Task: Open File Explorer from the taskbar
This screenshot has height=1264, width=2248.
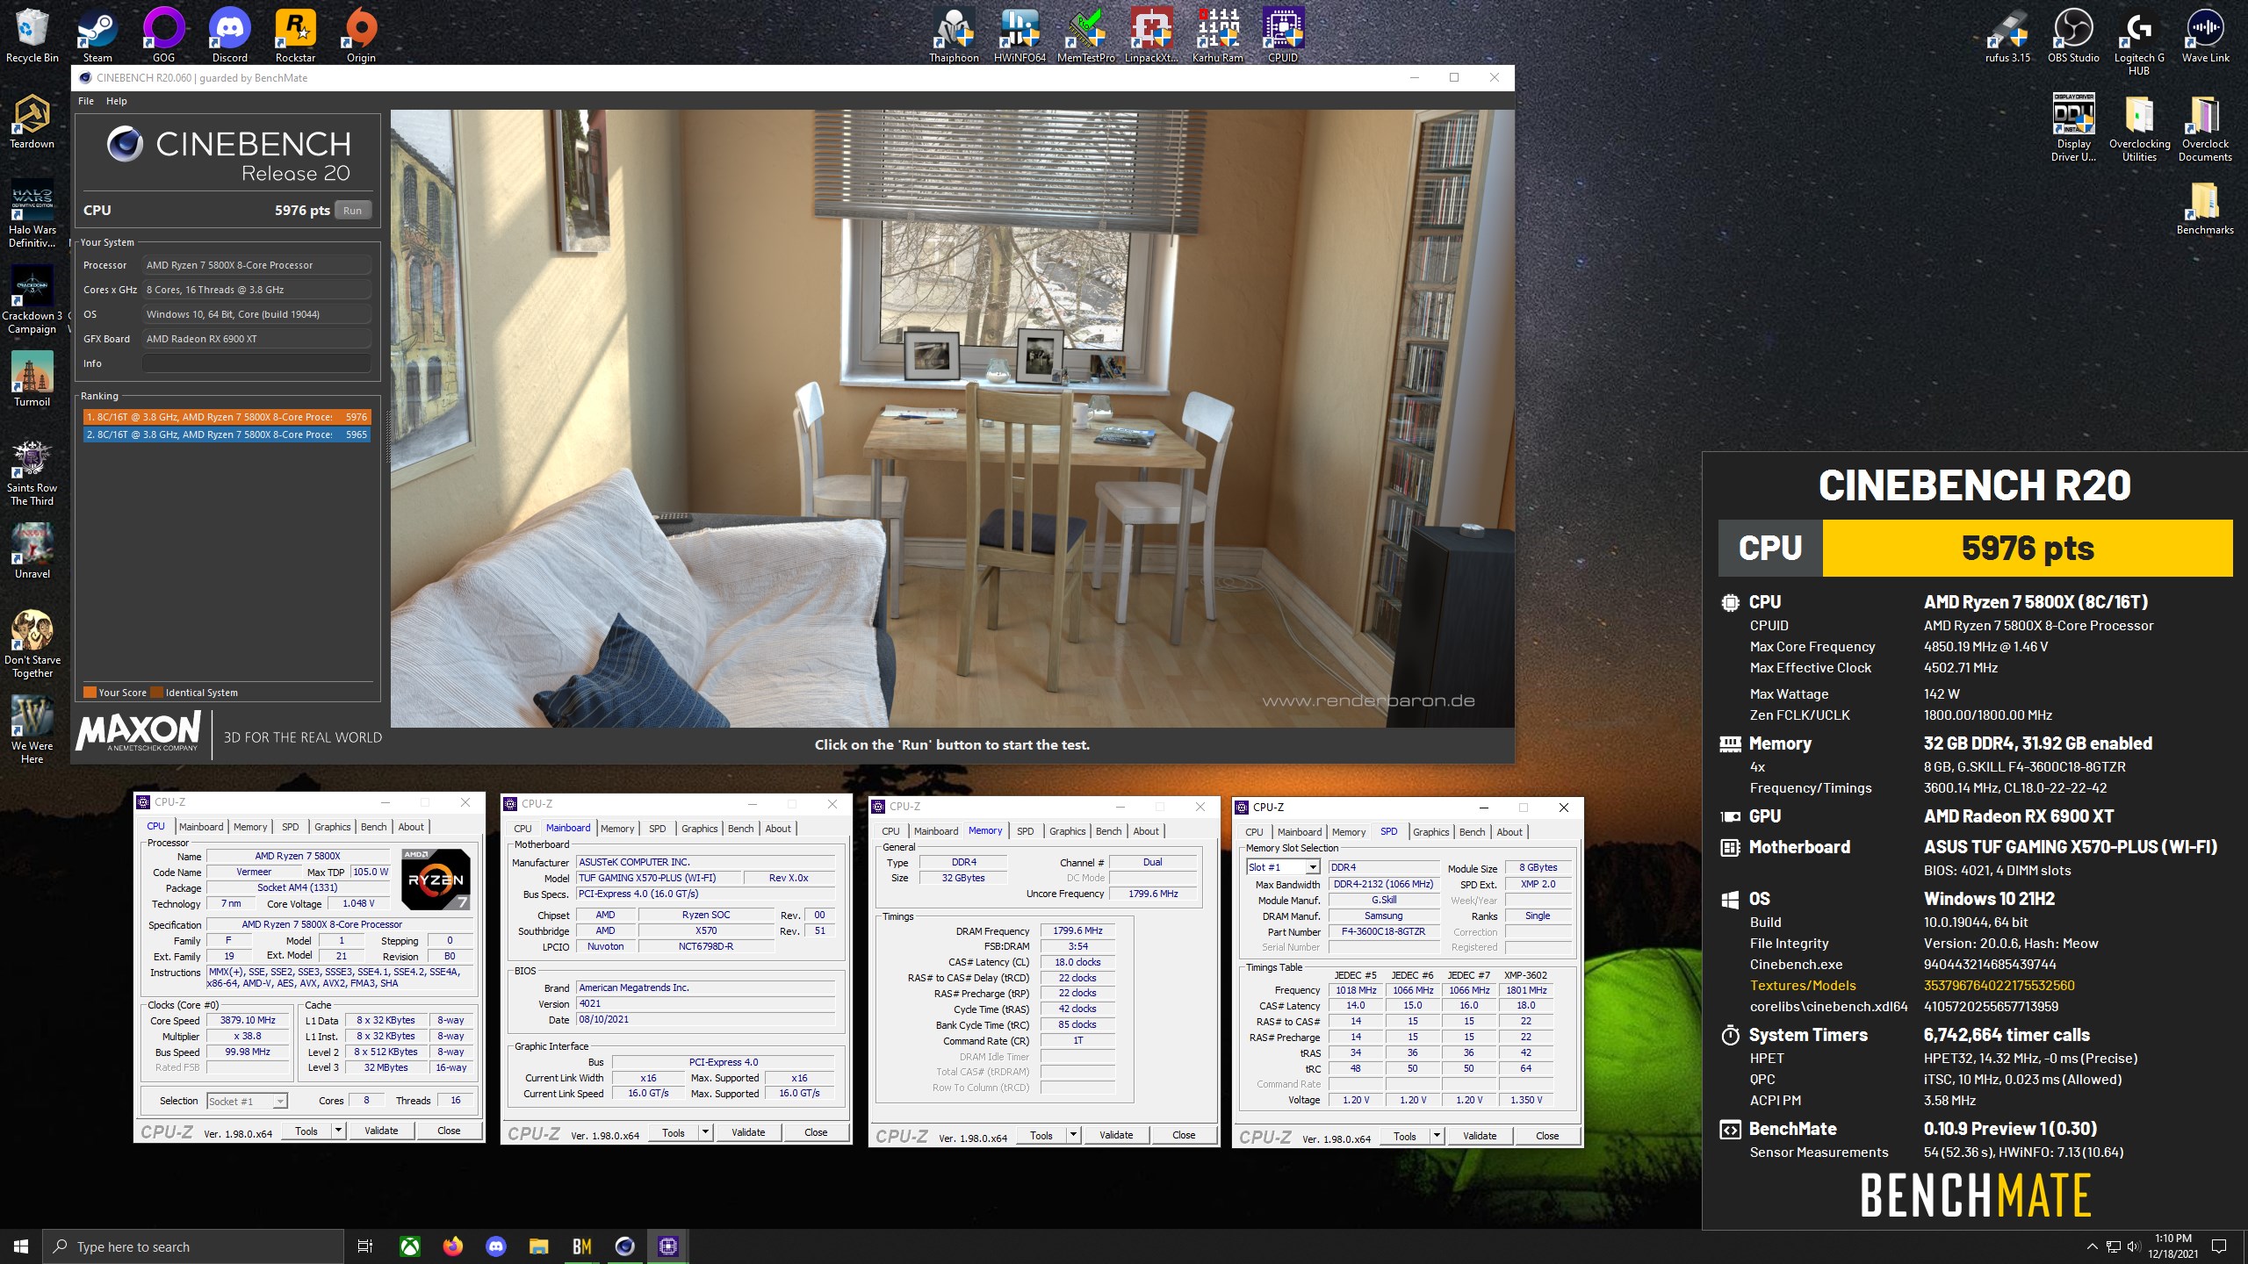Action: 538,1246
